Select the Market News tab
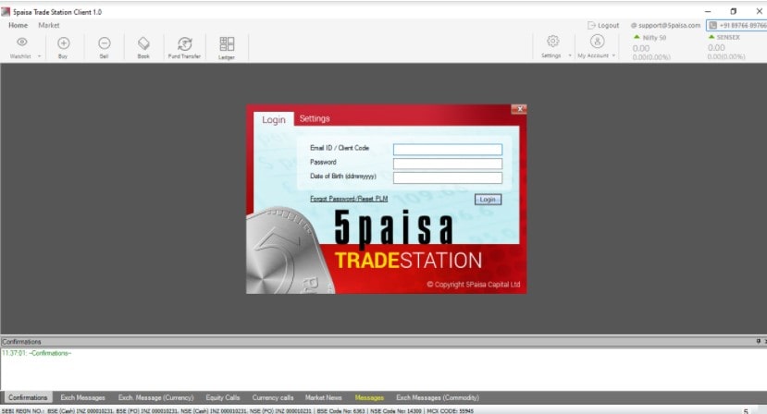The width and height of the screenshot is (767, 414). point(323,397)
